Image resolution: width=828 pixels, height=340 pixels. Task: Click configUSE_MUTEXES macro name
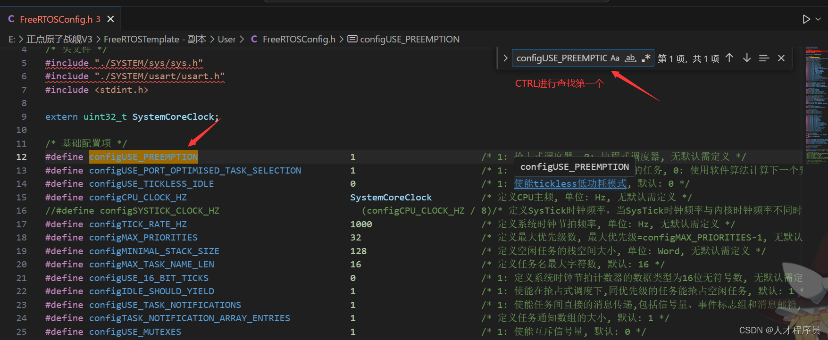click(x=135, y=332)
